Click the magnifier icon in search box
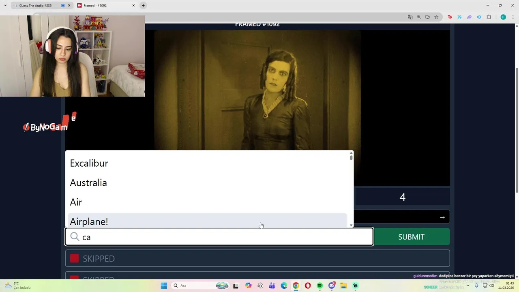The width and height of the screenshot is (519, 292). coord(75,237)
